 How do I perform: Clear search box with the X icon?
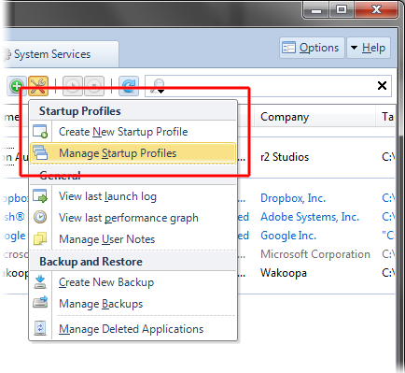point(382,85)
